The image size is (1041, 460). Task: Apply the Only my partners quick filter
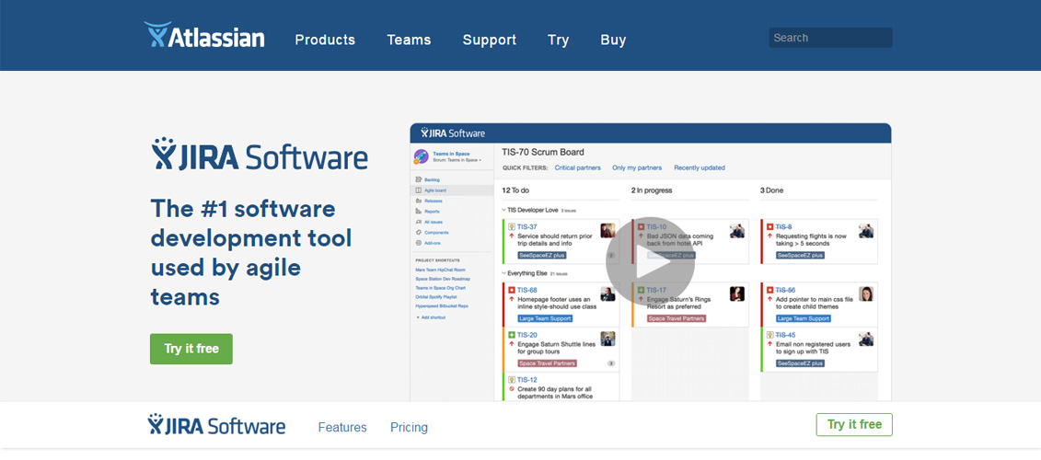click(x=637, y=168)
